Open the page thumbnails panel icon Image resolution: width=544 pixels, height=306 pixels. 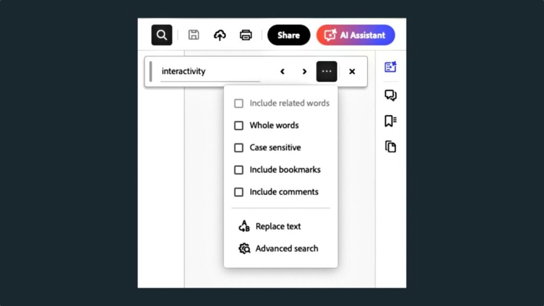pyautogui.click(x=390, y=147)
